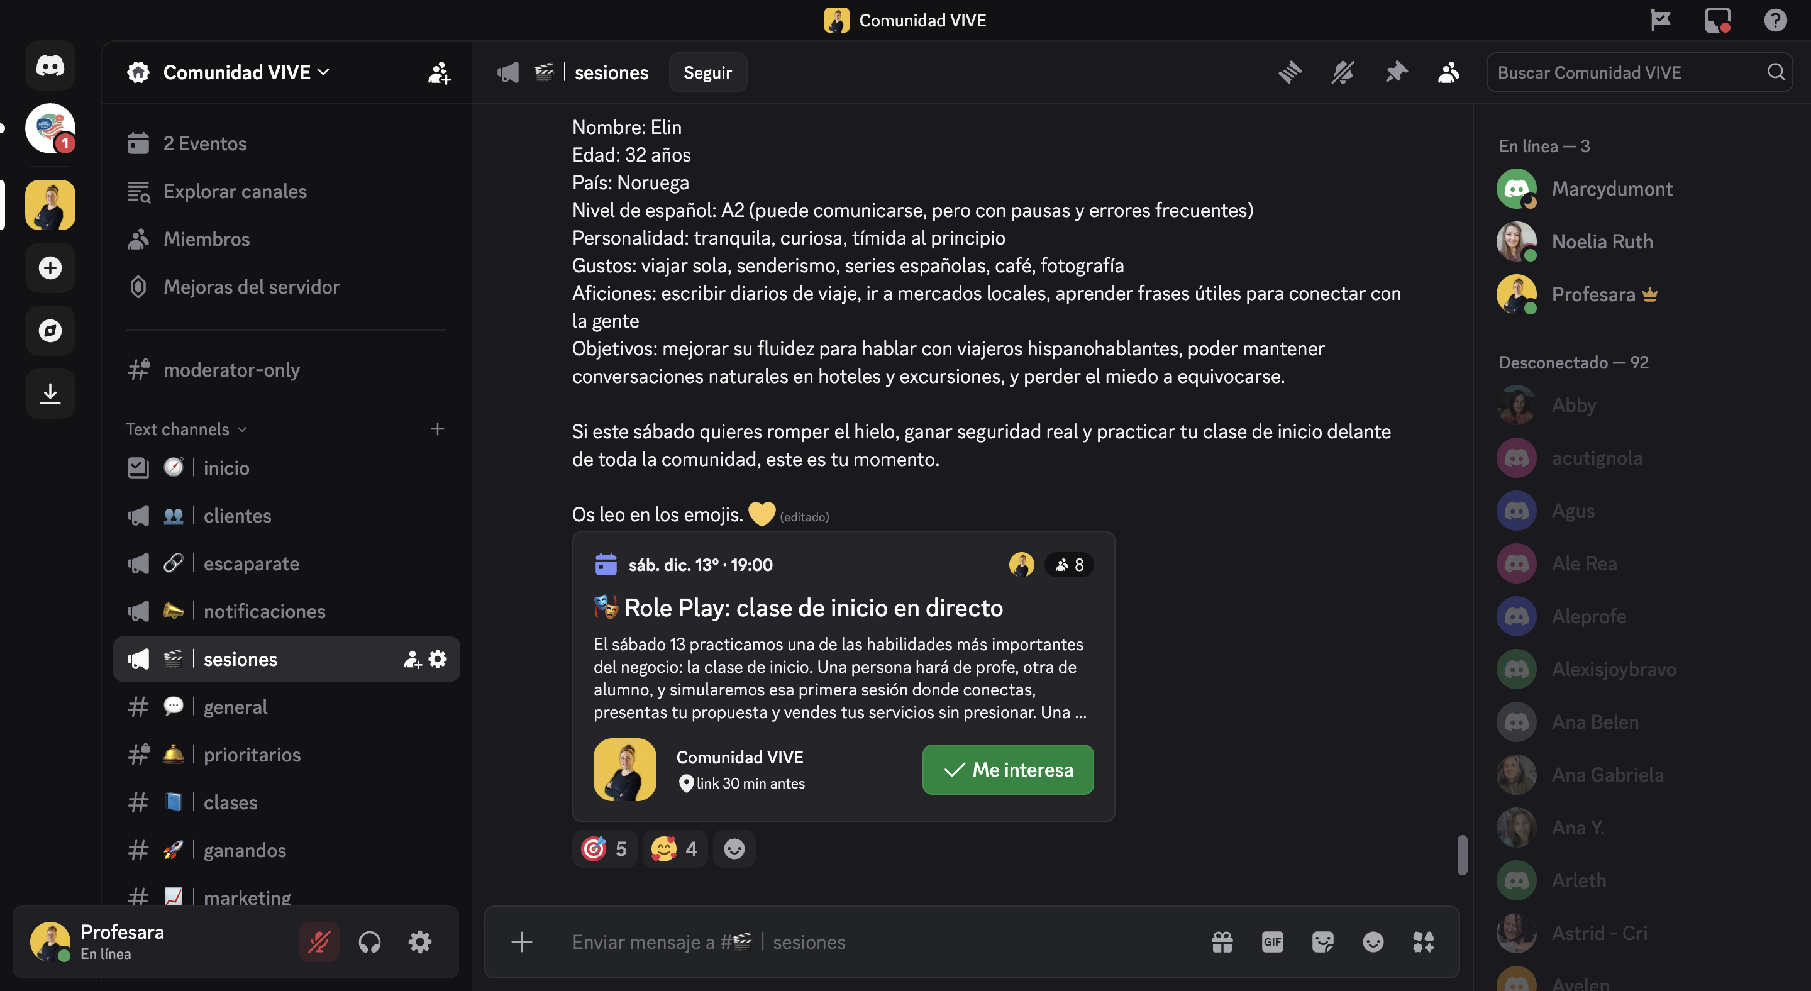Open the Discover servers compass icon
This screenshot has height=991, width=1811.
pos(50,330)
